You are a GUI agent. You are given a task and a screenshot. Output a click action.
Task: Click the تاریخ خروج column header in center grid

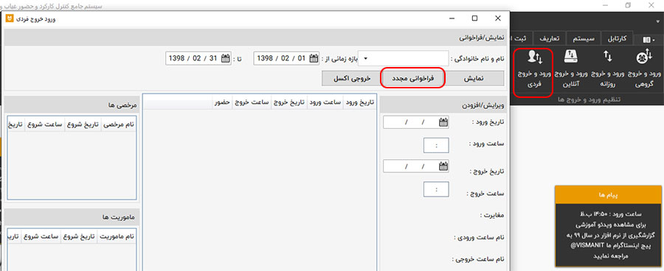(288, 103)
